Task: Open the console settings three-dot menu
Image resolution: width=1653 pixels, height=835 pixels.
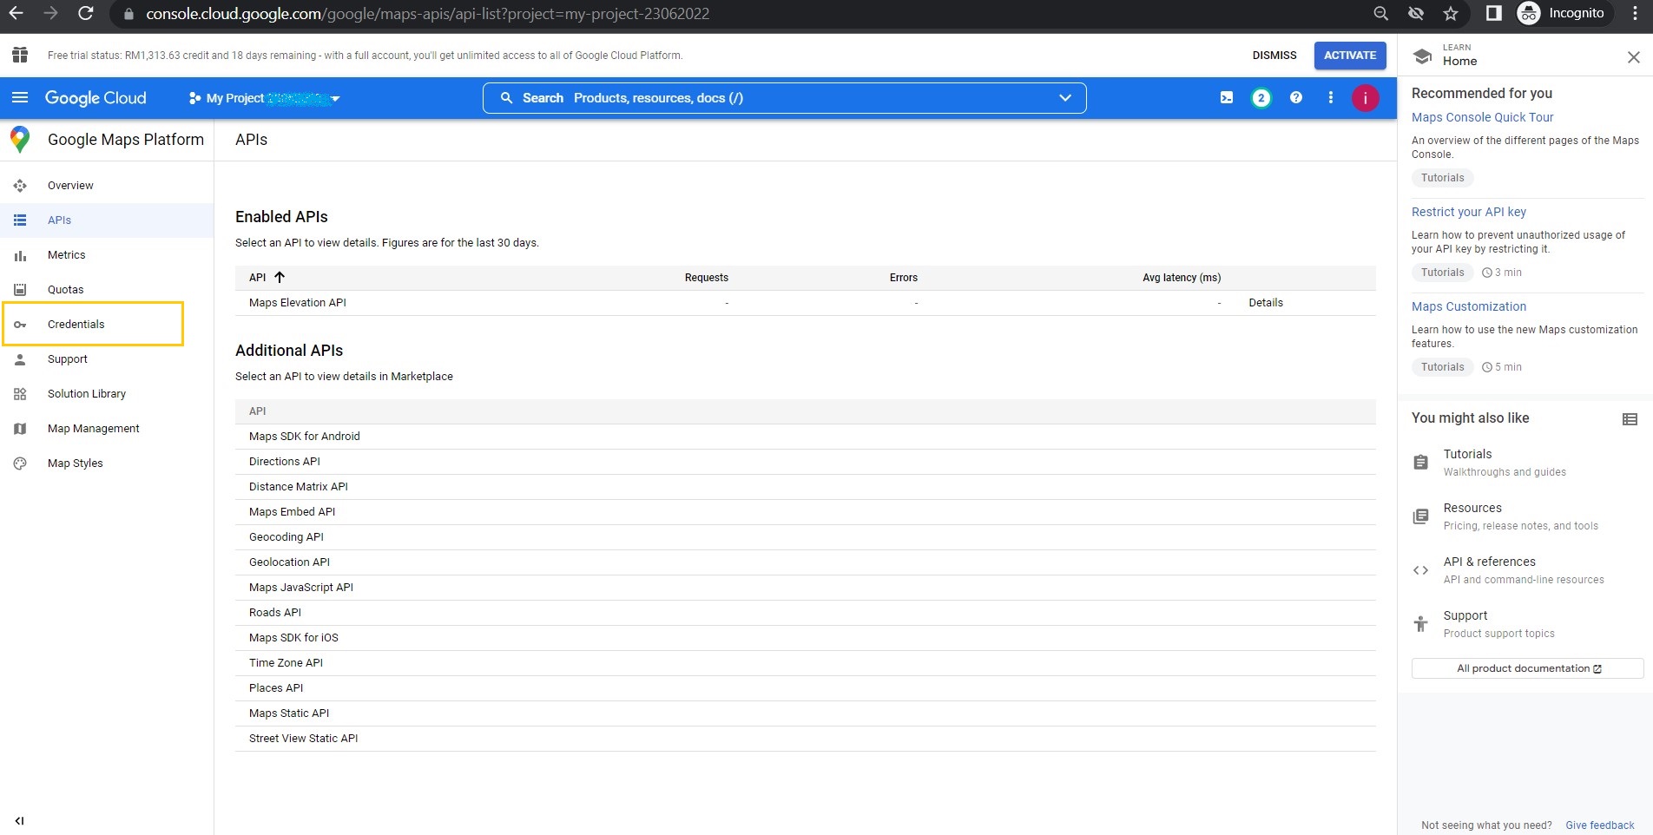Action: pyautogui.click(x=1331, y=98)
